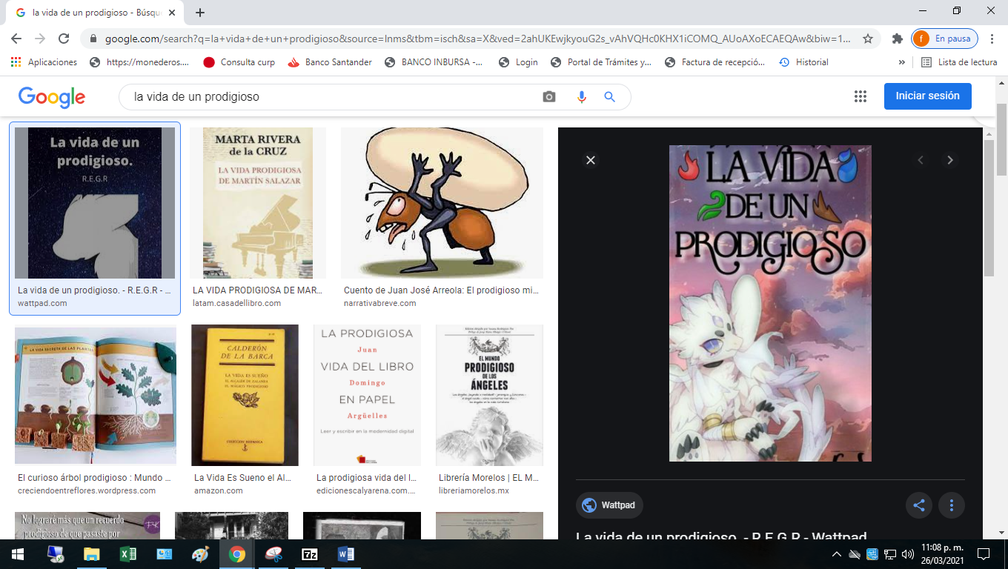
Task: Click the Iniciar sesión button
Action: point(927,96)
